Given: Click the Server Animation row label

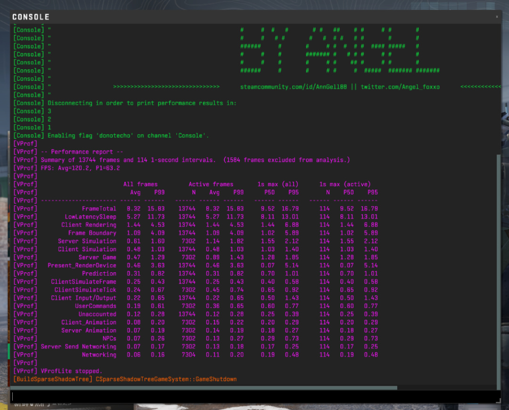Looking at the screenshot, I should (89, 330).
